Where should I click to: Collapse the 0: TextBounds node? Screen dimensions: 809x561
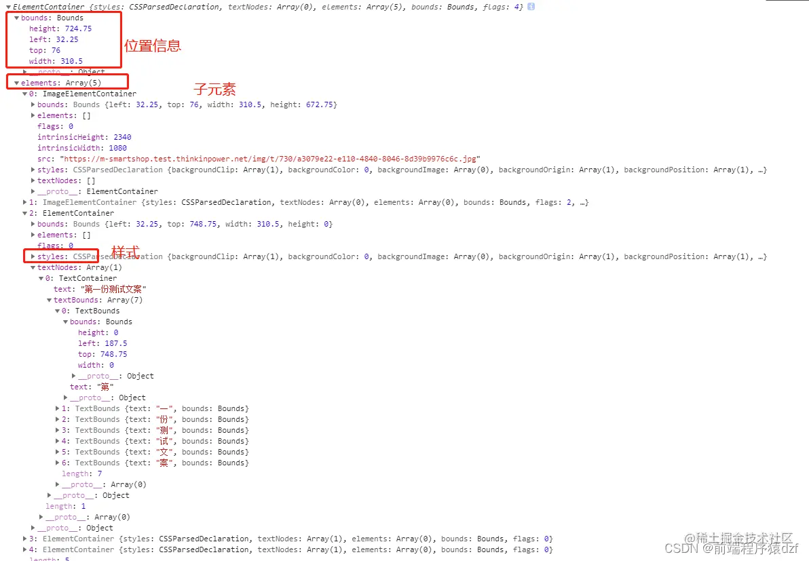tap(58, 311)
